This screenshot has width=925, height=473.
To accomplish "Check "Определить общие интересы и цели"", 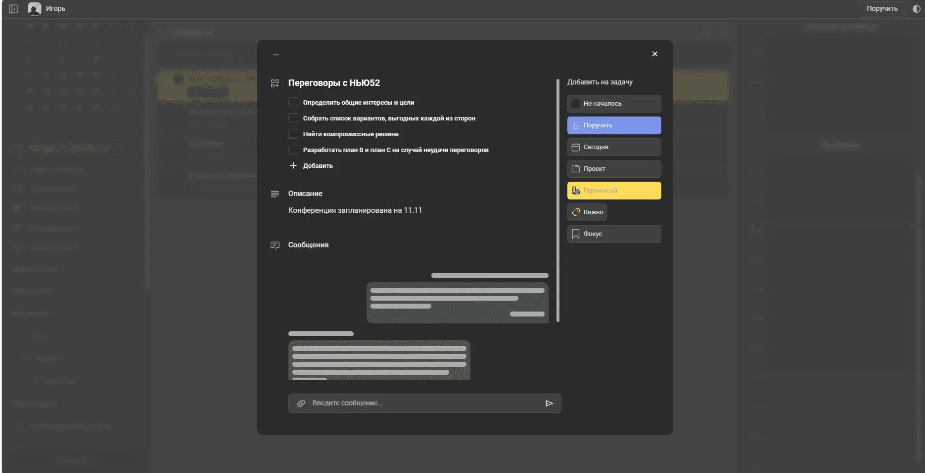I will (x=293, y=103).
